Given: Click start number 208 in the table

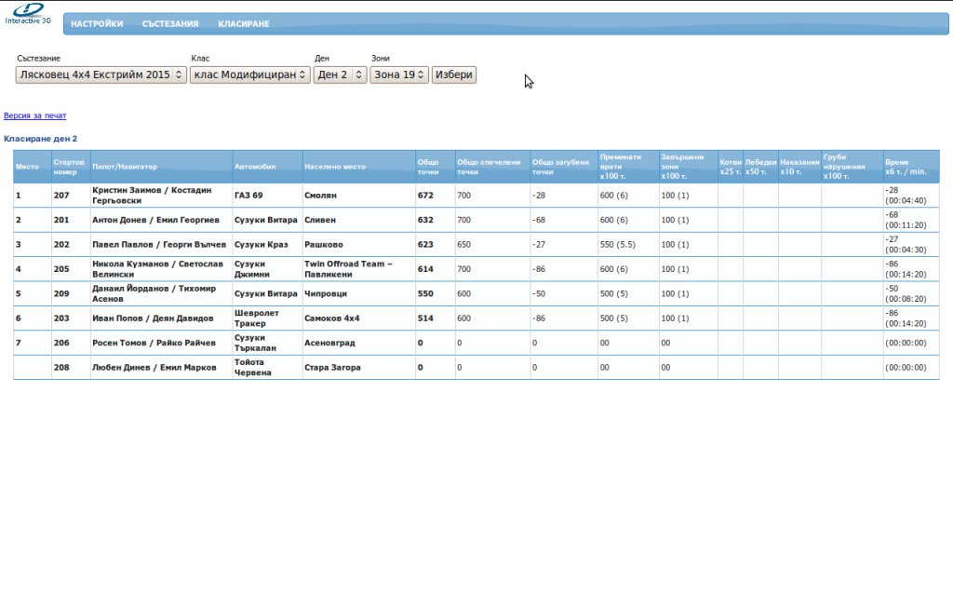Looking at the screenshot, I should (61, 368).
